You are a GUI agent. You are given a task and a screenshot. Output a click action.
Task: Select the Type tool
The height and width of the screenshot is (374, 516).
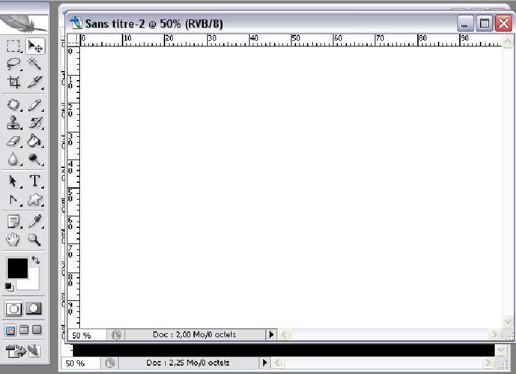tap(35, 182)
